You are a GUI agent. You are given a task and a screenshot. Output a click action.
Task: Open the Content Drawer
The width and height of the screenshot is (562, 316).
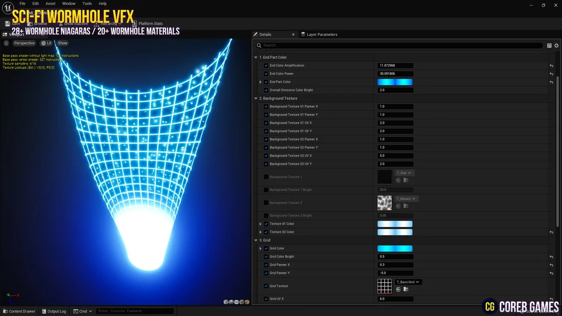pyautogui.click(x=19, y=311)
